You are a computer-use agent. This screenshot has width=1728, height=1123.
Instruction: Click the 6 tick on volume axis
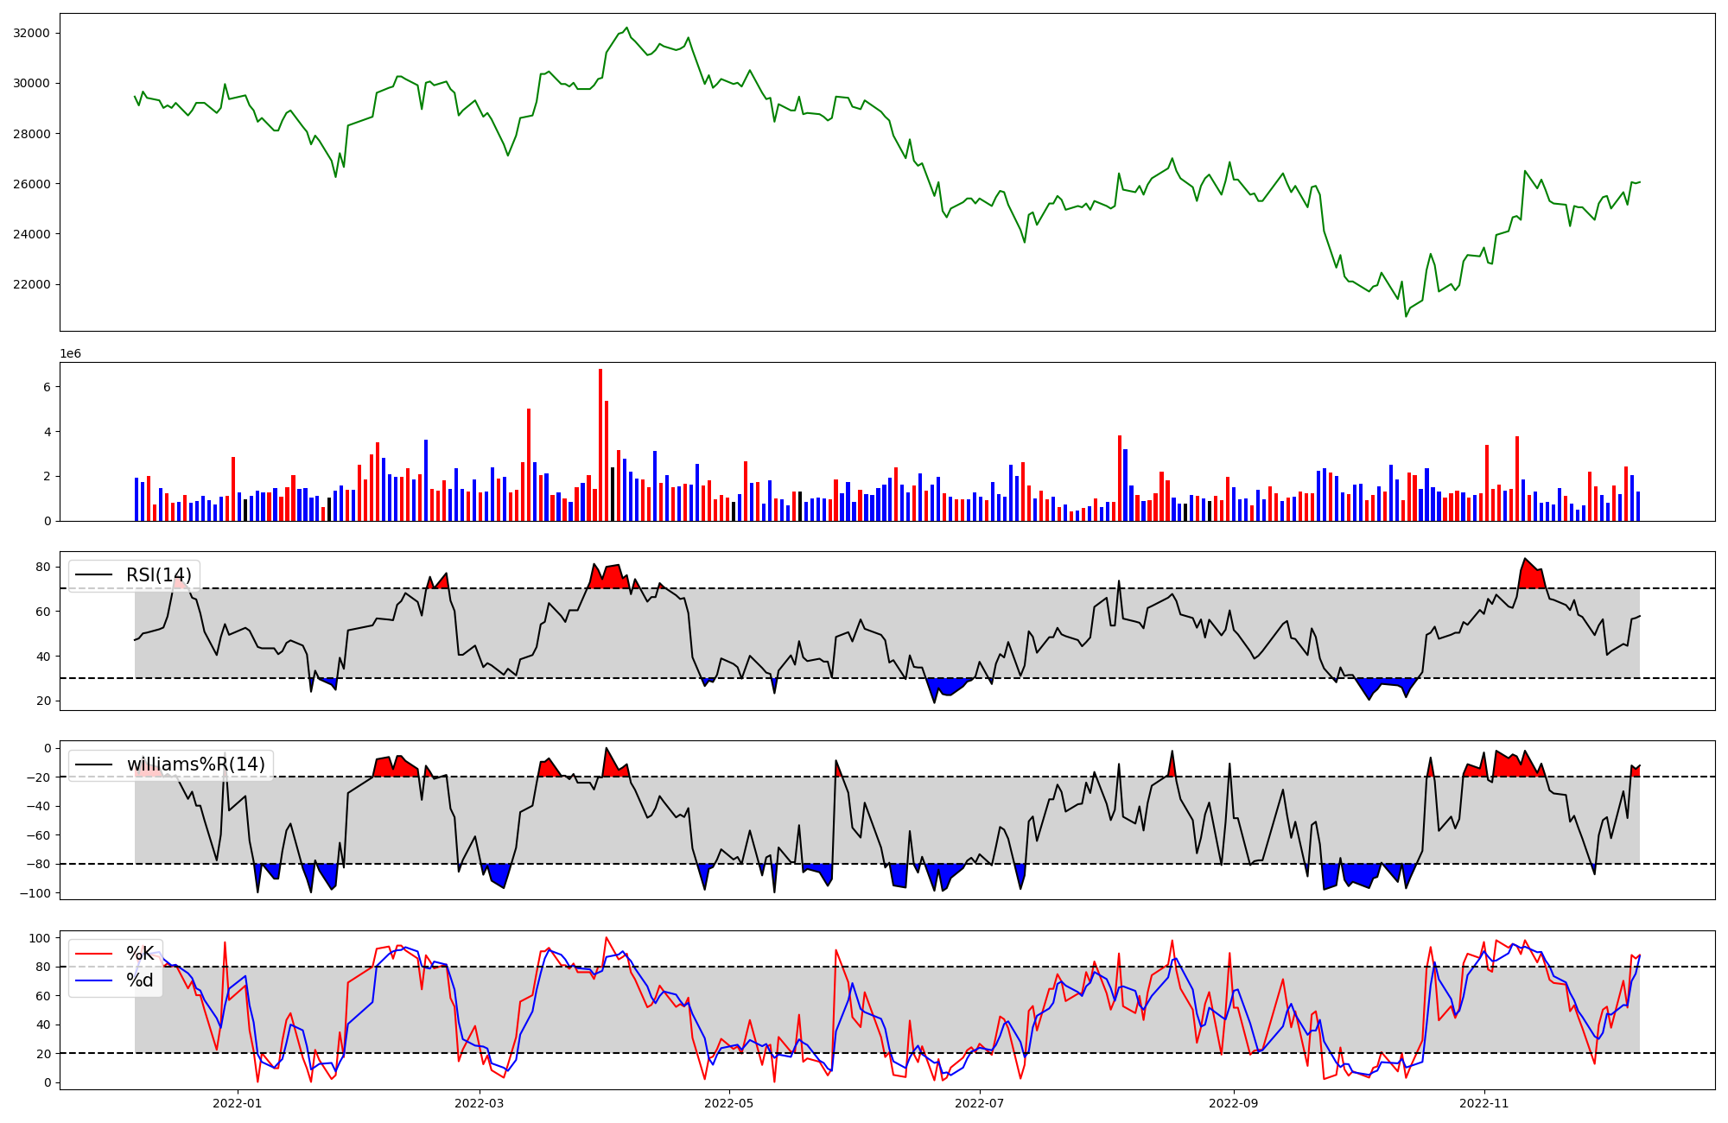coord(47,387)
